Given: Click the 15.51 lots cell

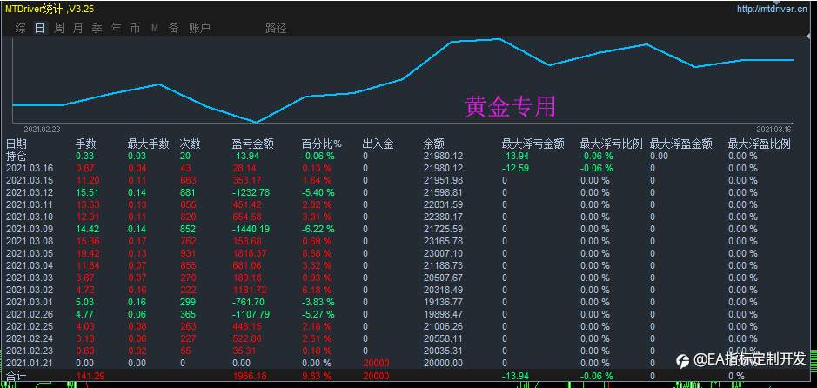Looking at the screenshot, I should [88, 192].
